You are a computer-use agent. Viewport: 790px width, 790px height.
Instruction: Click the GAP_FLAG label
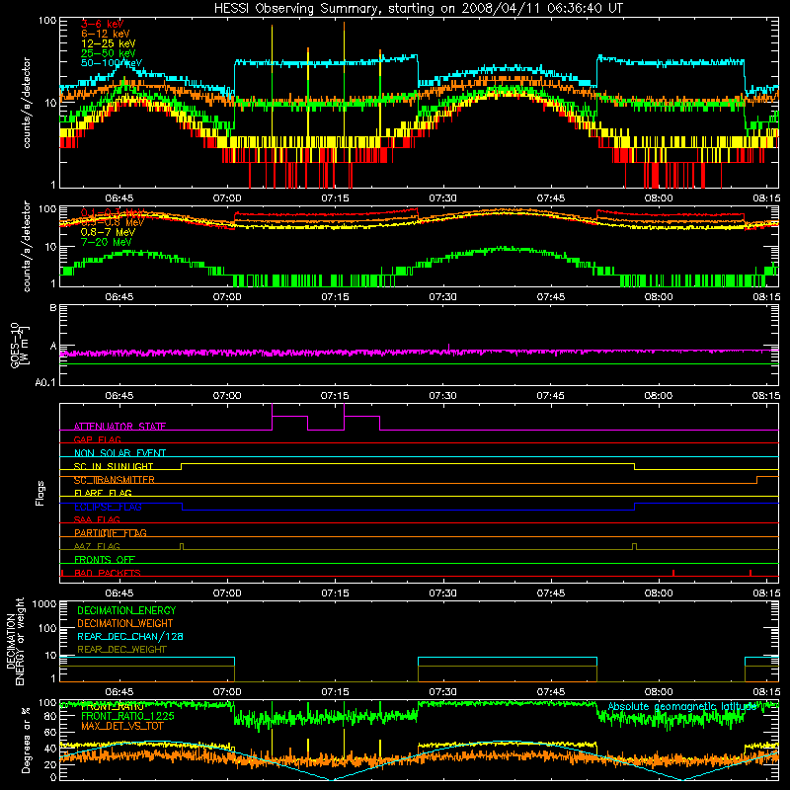[97, 439]
